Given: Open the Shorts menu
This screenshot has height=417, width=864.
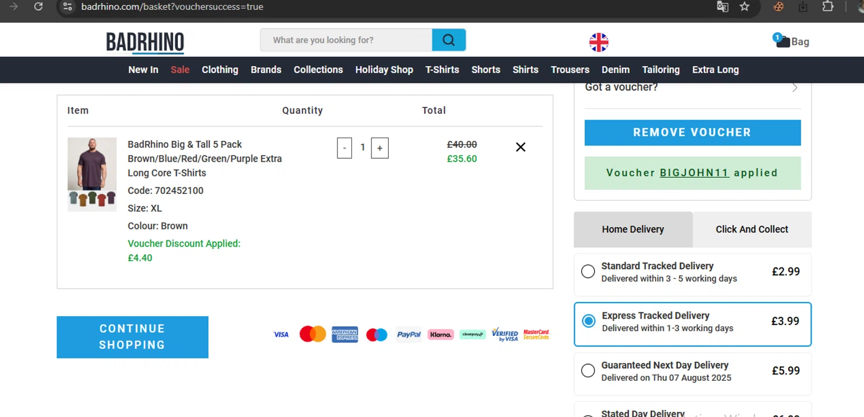Looking at the screenshot, I should pos(486,70).
